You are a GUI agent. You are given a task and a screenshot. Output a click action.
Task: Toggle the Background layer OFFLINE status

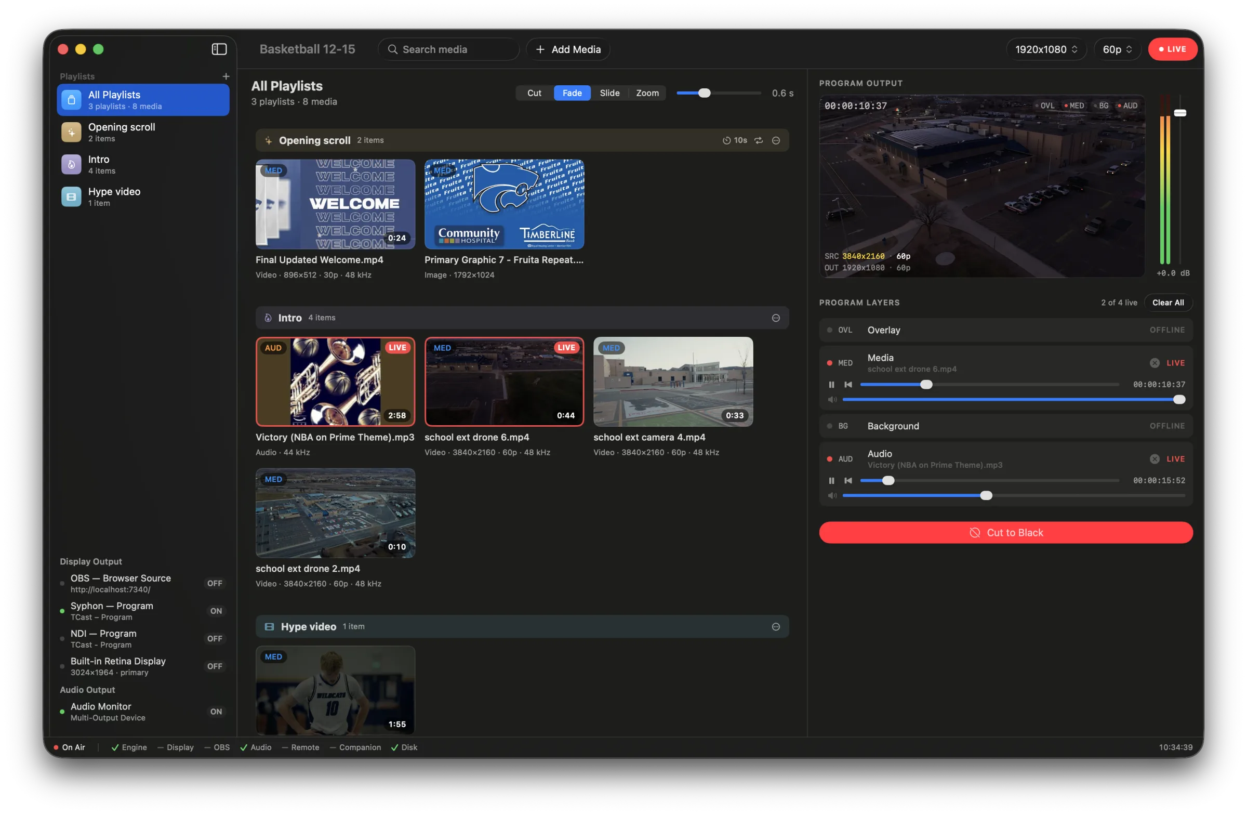pos(1167,426)
